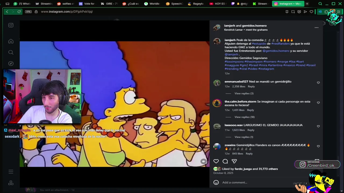Bookmark page with the heart icon in address bar
The height and width of the screenshot is (193, 344).
point(311,12)
